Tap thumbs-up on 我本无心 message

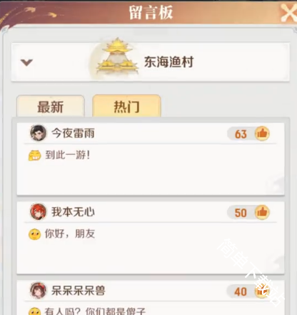(x=262, y=212)
